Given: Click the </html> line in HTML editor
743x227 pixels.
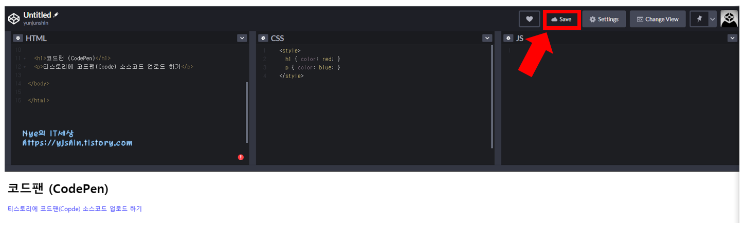Looking at the screenshot, I should tap(39, 100).
